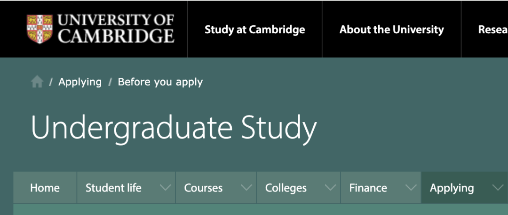Expand the Student life dropdown chevron
508x215 pixels.
[x=165, y=188]
